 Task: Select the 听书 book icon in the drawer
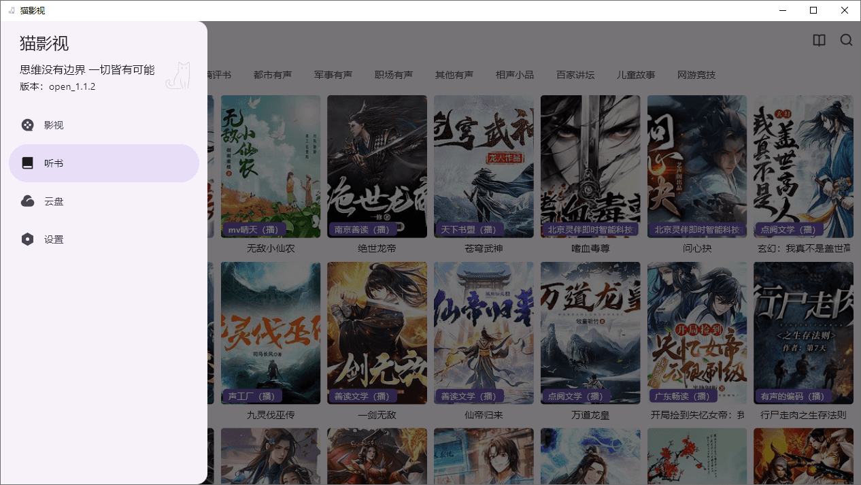27,163
